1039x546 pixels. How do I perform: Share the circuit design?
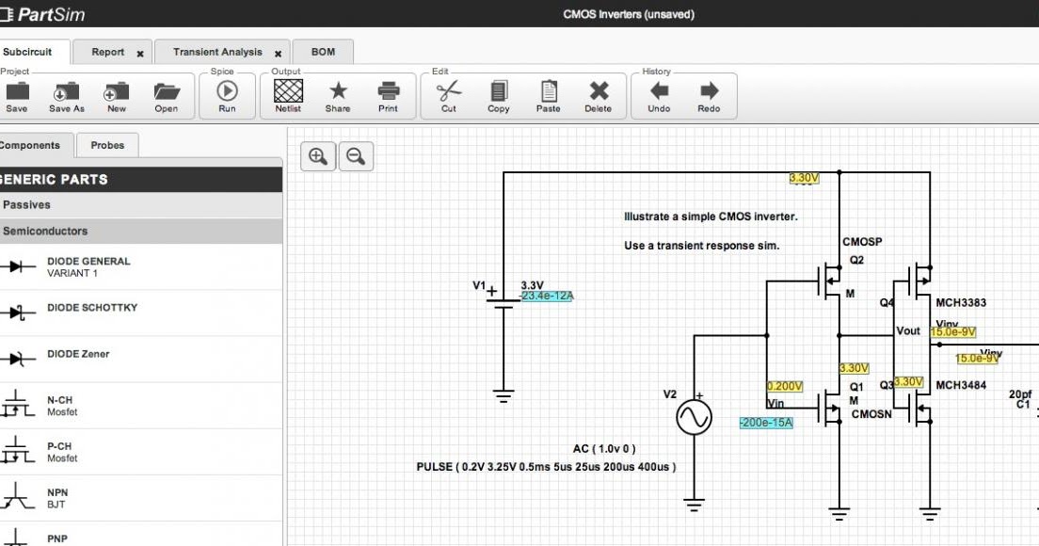[337, 92]
